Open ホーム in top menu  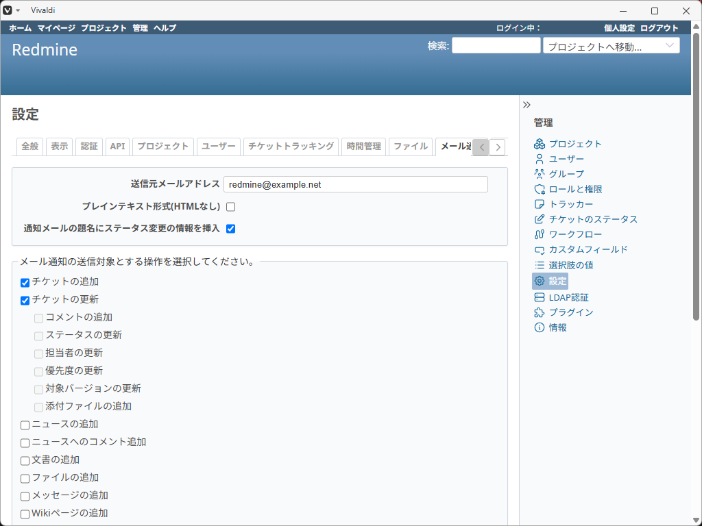coord(20,27)
